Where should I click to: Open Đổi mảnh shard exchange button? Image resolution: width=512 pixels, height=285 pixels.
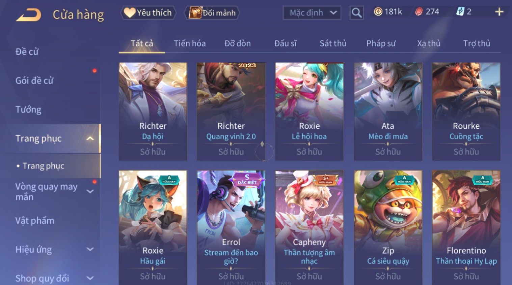tap(212, 13)
